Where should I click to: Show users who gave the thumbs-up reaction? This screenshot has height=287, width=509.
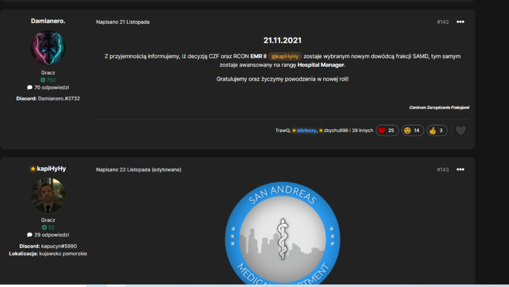tap(437, 131)
